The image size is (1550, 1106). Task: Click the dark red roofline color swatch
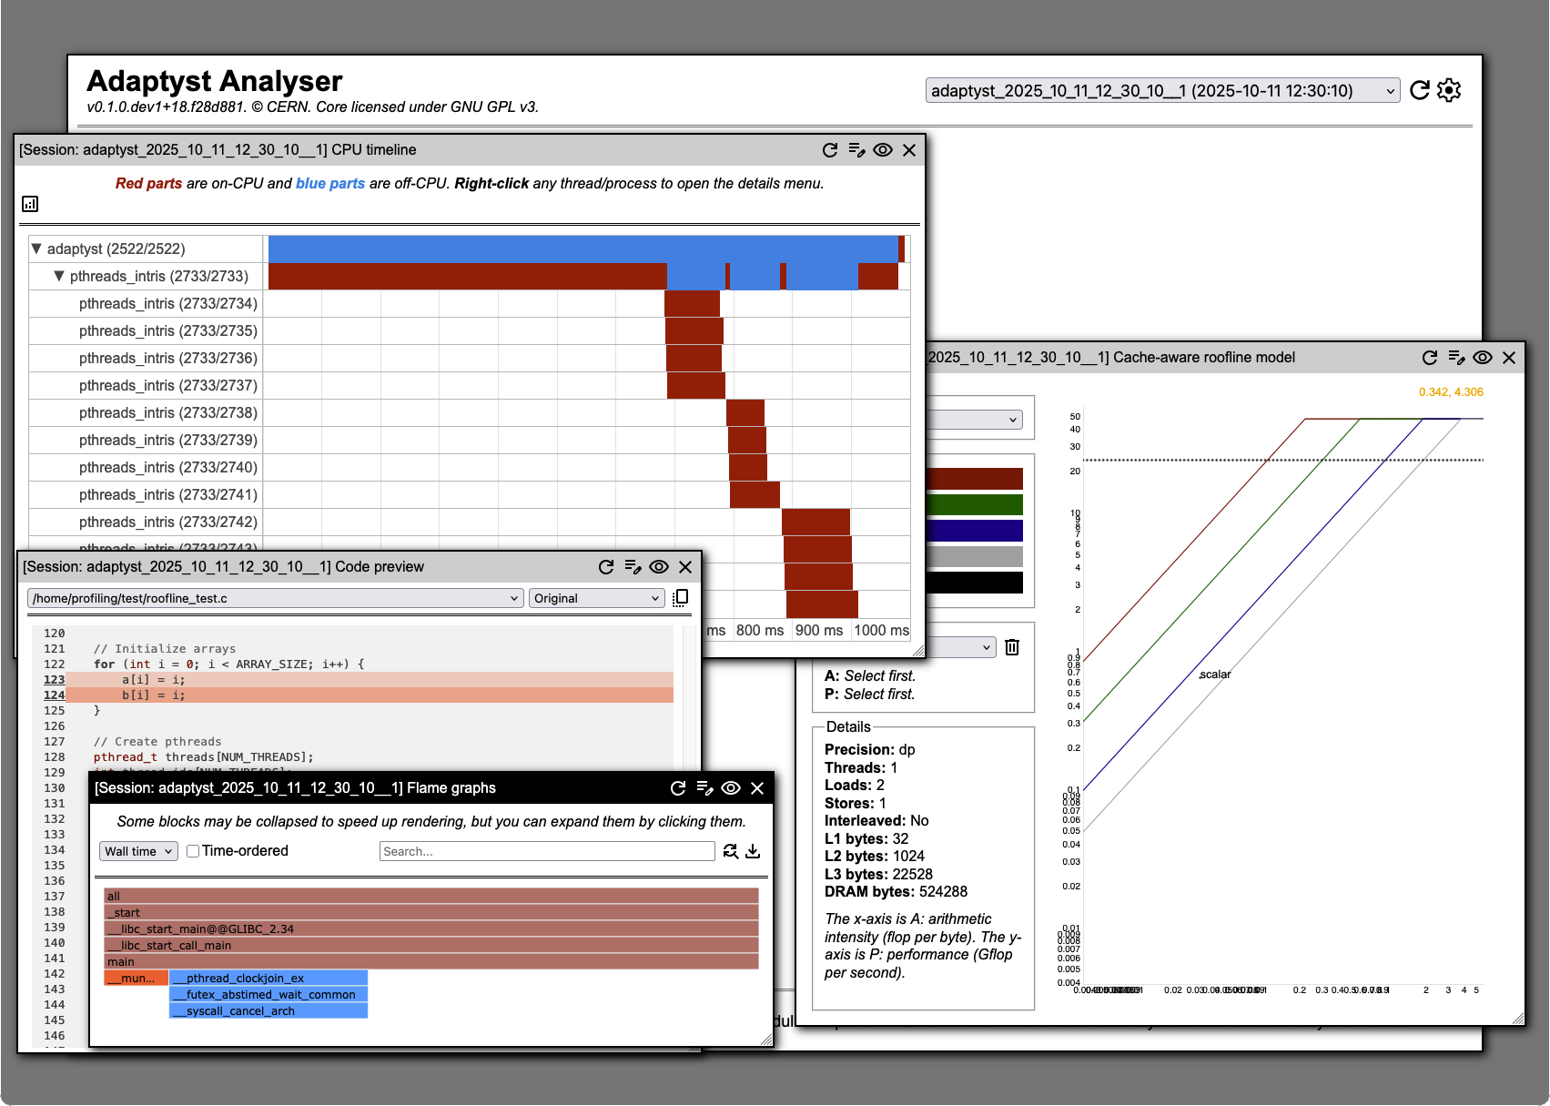click(974, 479)
